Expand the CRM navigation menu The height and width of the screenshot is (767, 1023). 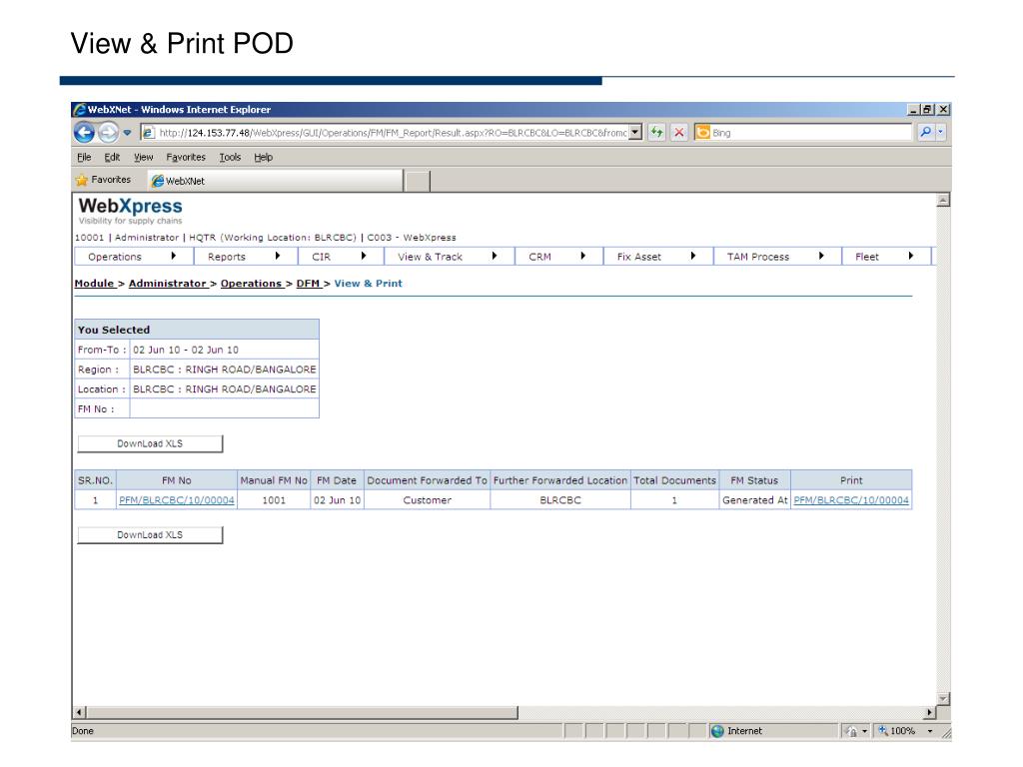click(559, 257)
